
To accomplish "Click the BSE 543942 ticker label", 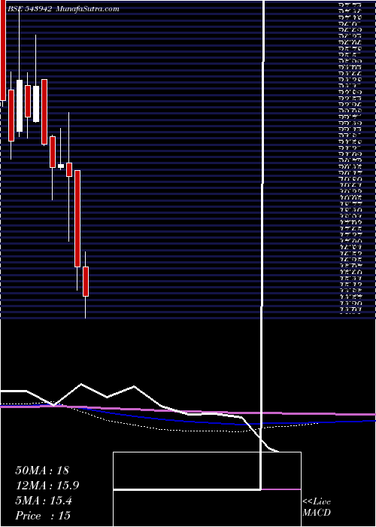I will tap(29, 9).
